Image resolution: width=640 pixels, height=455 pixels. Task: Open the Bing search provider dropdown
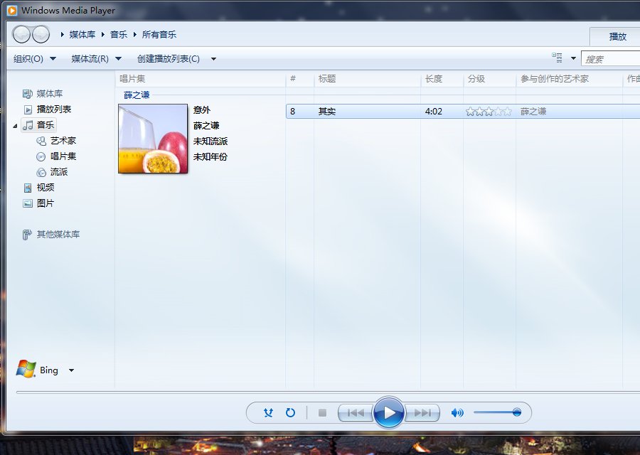click(x=70, y=370)
